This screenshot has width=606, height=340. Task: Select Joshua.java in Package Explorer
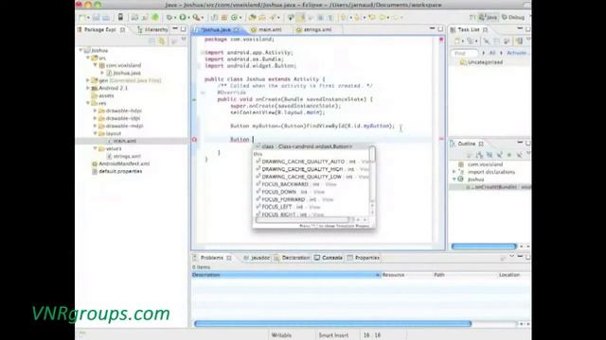tap(124, 73)
